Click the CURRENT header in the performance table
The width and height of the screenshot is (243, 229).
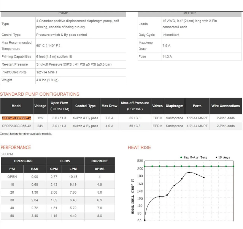(99, 161)
